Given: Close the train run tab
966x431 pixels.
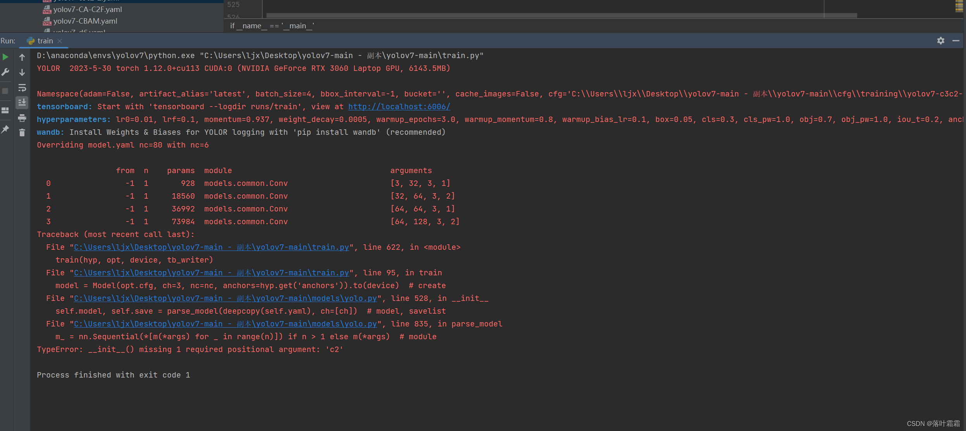Looking at the screenshot, I should click(60, 41).
